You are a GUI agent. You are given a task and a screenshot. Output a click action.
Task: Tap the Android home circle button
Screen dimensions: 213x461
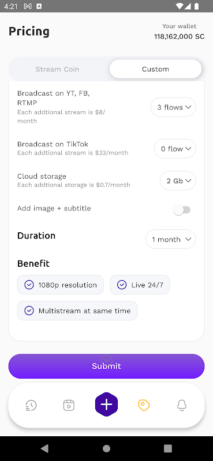pos(106,448)
